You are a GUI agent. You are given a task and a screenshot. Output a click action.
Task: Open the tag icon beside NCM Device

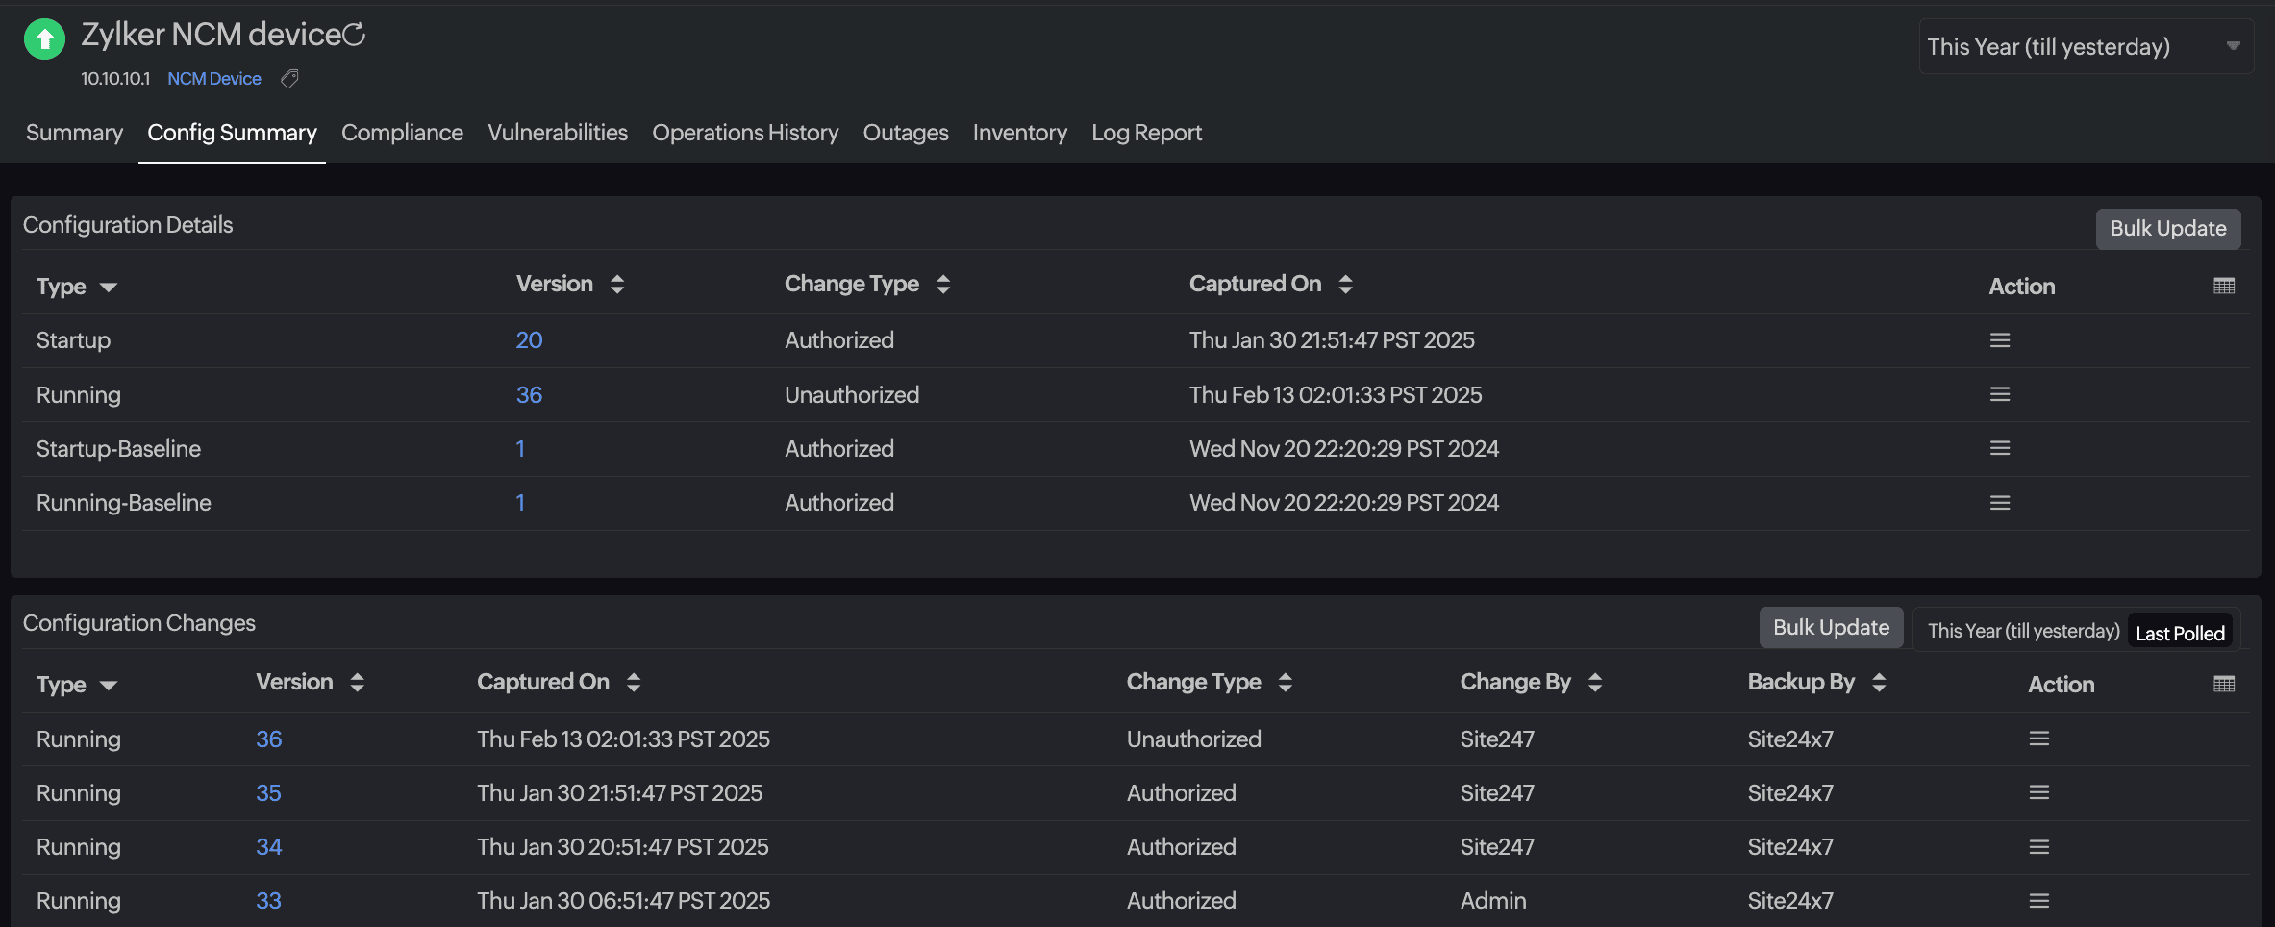coord(289,78)
